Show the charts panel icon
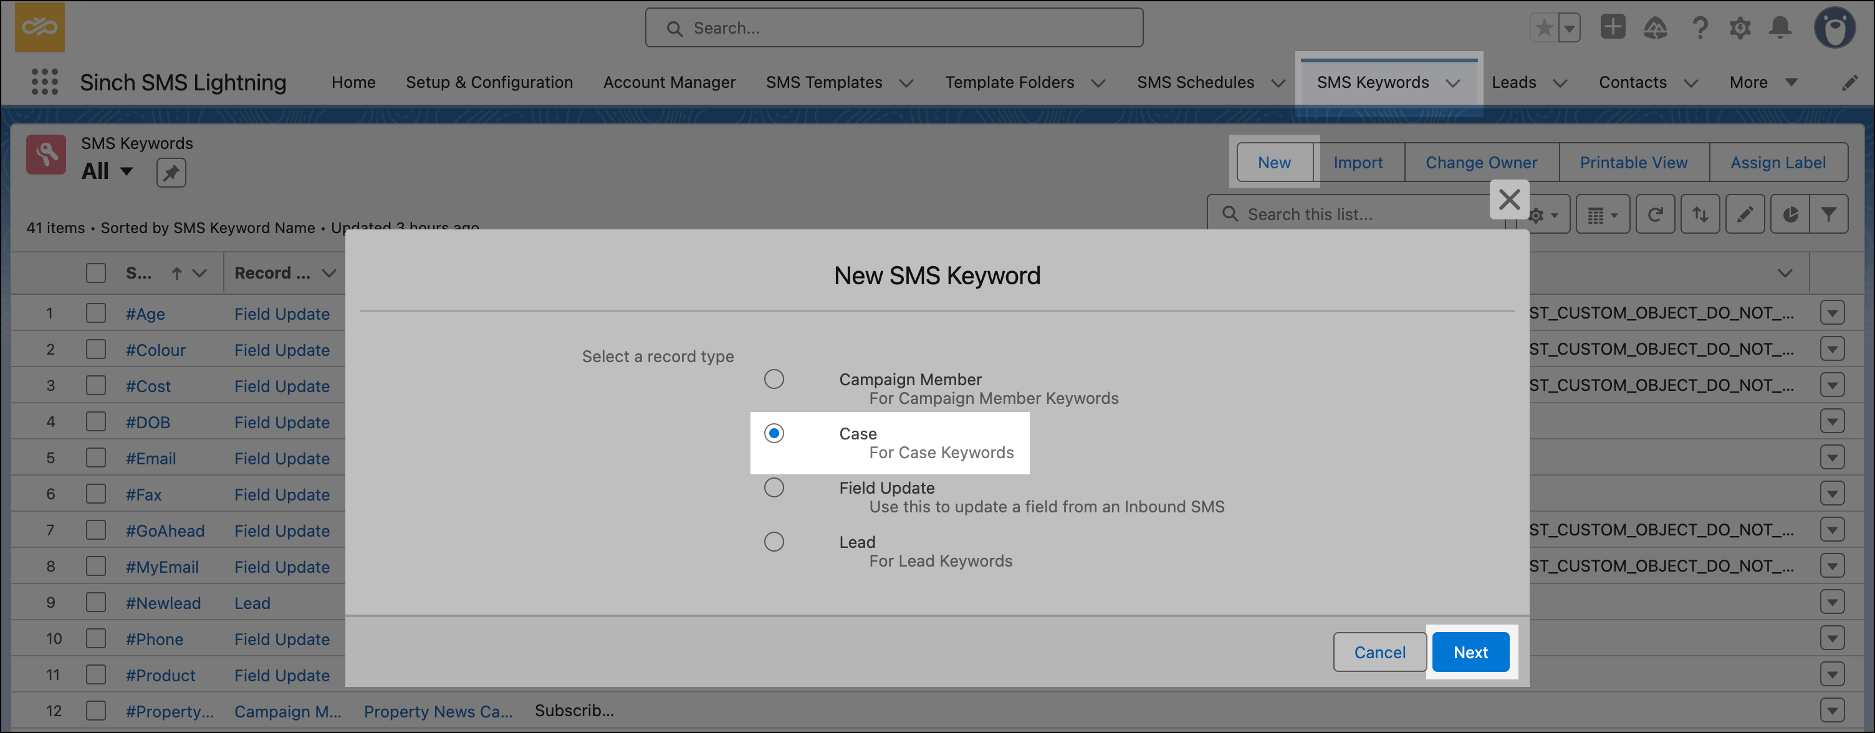This screenshot has width=1875, height=733. pos(1791,215)
